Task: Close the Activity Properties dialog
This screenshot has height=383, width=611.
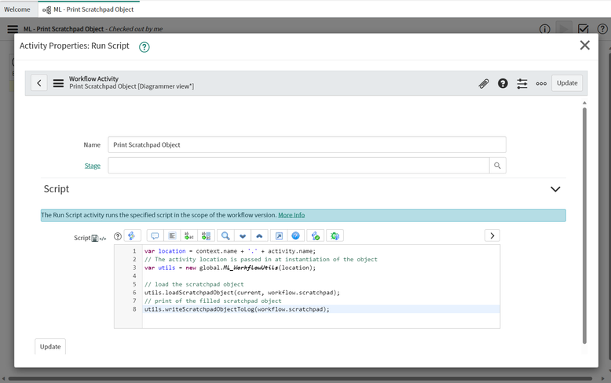Action: [584, 46]
